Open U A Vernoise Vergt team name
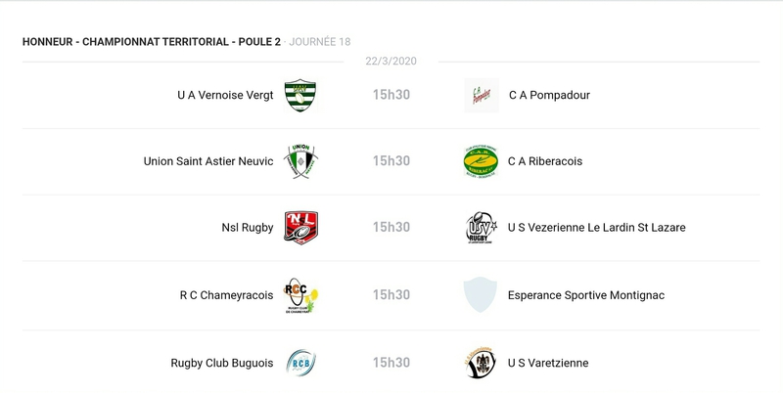The height and width of the screenshot is (393, 783). tap(225, 96)
